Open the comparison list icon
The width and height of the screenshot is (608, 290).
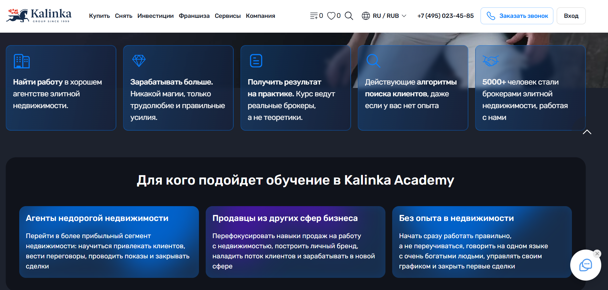314,16
